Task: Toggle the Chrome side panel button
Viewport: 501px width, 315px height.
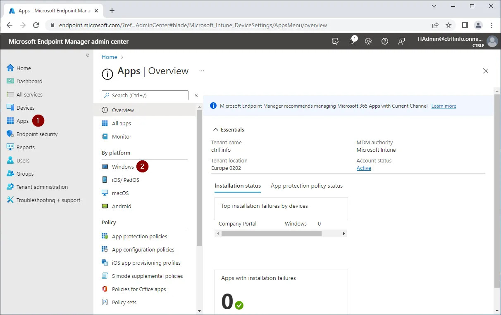Action: coord(465,25)
